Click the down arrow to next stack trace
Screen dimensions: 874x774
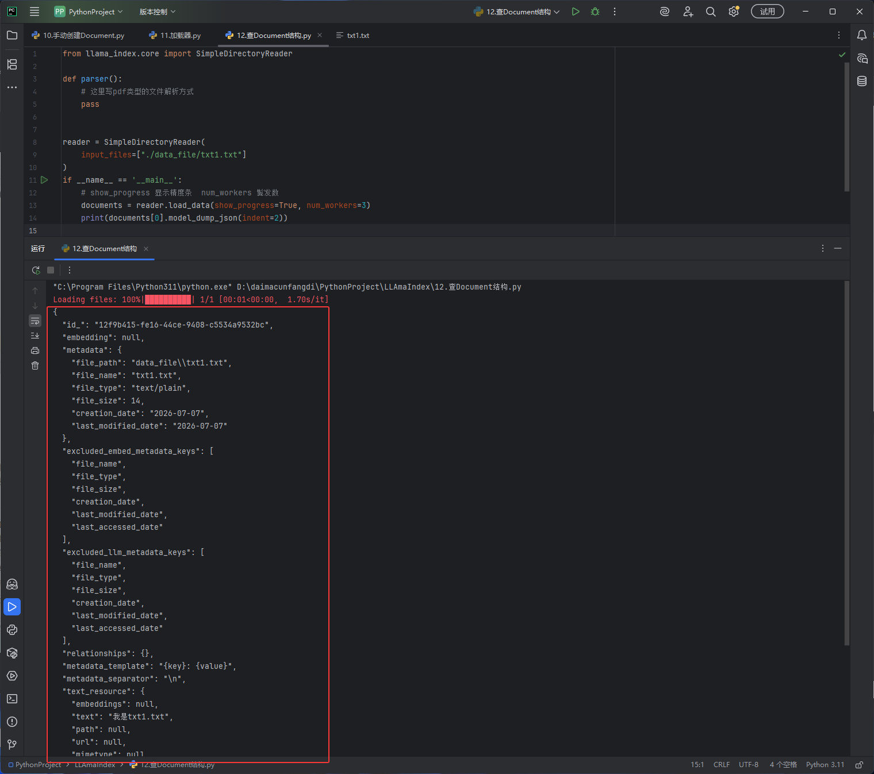click(x=35, y=306)
